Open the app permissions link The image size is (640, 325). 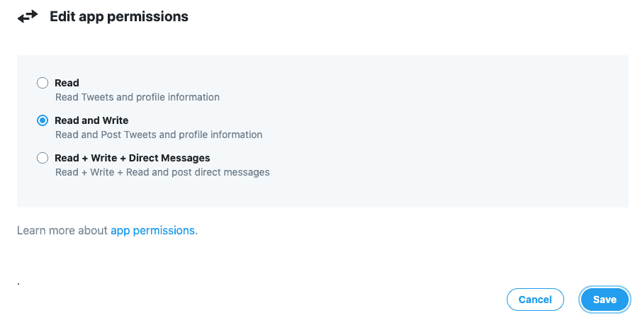click(x=152, y=230)
